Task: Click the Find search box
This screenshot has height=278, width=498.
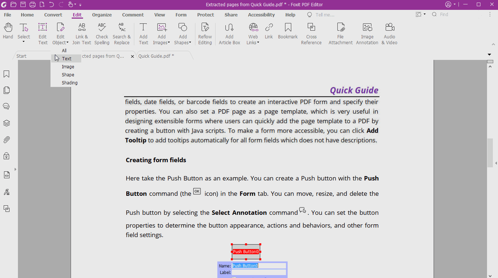Action: point(446,14)
